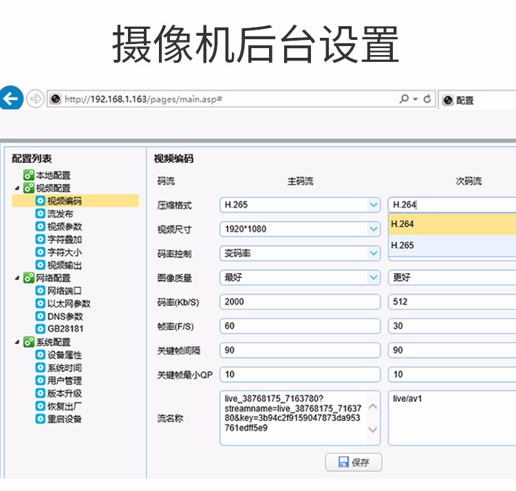This screenshot has height=491, width=516.
Task: Click the gear icon beside GB28181
Action: pyautogui.click(x=40, y=329)
